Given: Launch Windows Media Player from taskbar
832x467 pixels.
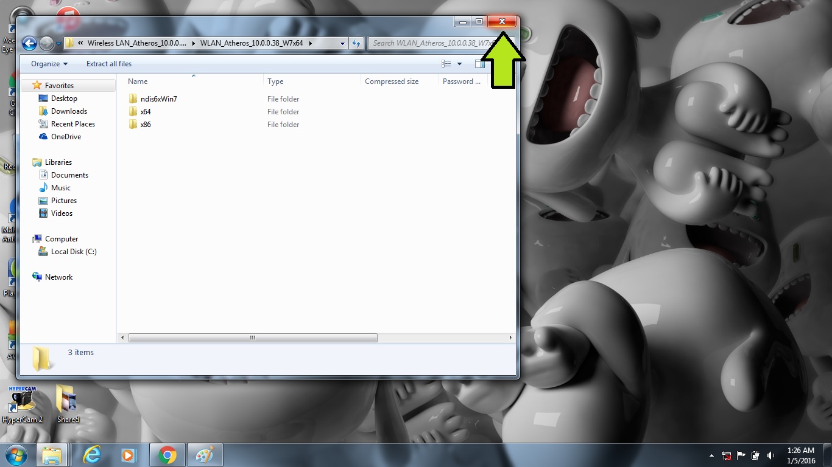Looking at the screenshot, I should tap(129, 455).
